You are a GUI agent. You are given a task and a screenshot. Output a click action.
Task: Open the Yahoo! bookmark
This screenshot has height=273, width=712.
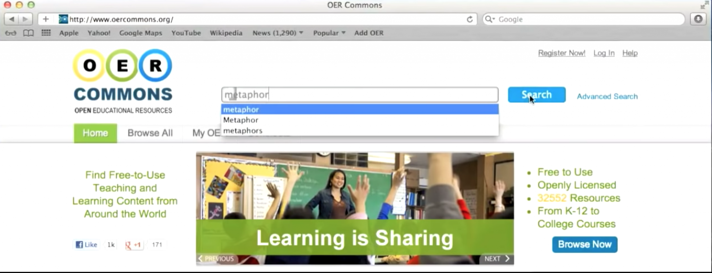99,33
